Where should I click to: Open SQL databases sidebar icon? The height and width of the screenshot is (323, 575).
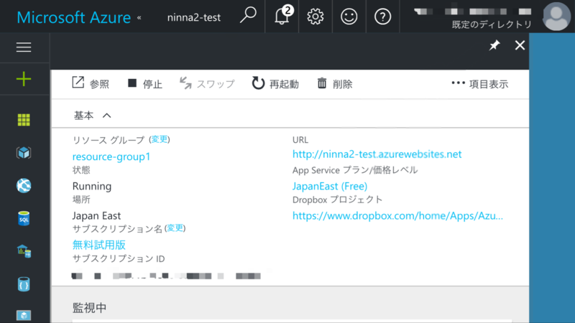(24, 218)
